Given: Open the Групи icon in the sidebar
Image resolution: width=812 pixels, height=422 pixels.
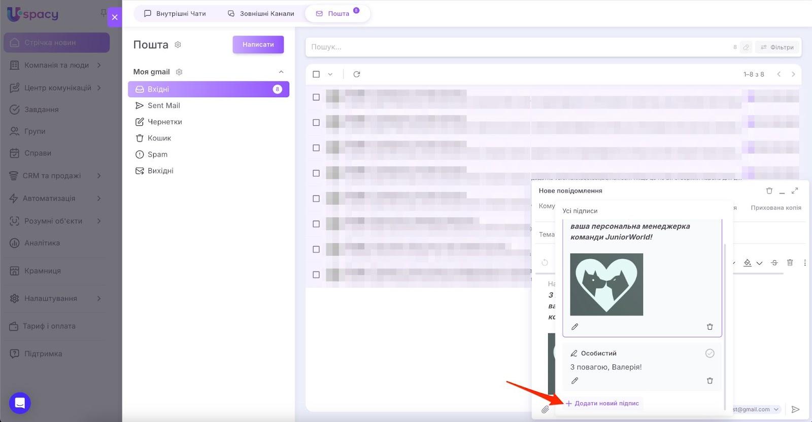Looking at the screenshot, I should [x=15, y=131].
